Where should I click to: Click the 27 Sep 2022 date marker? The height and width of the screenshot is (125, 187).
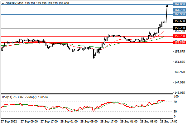point(9,122)
